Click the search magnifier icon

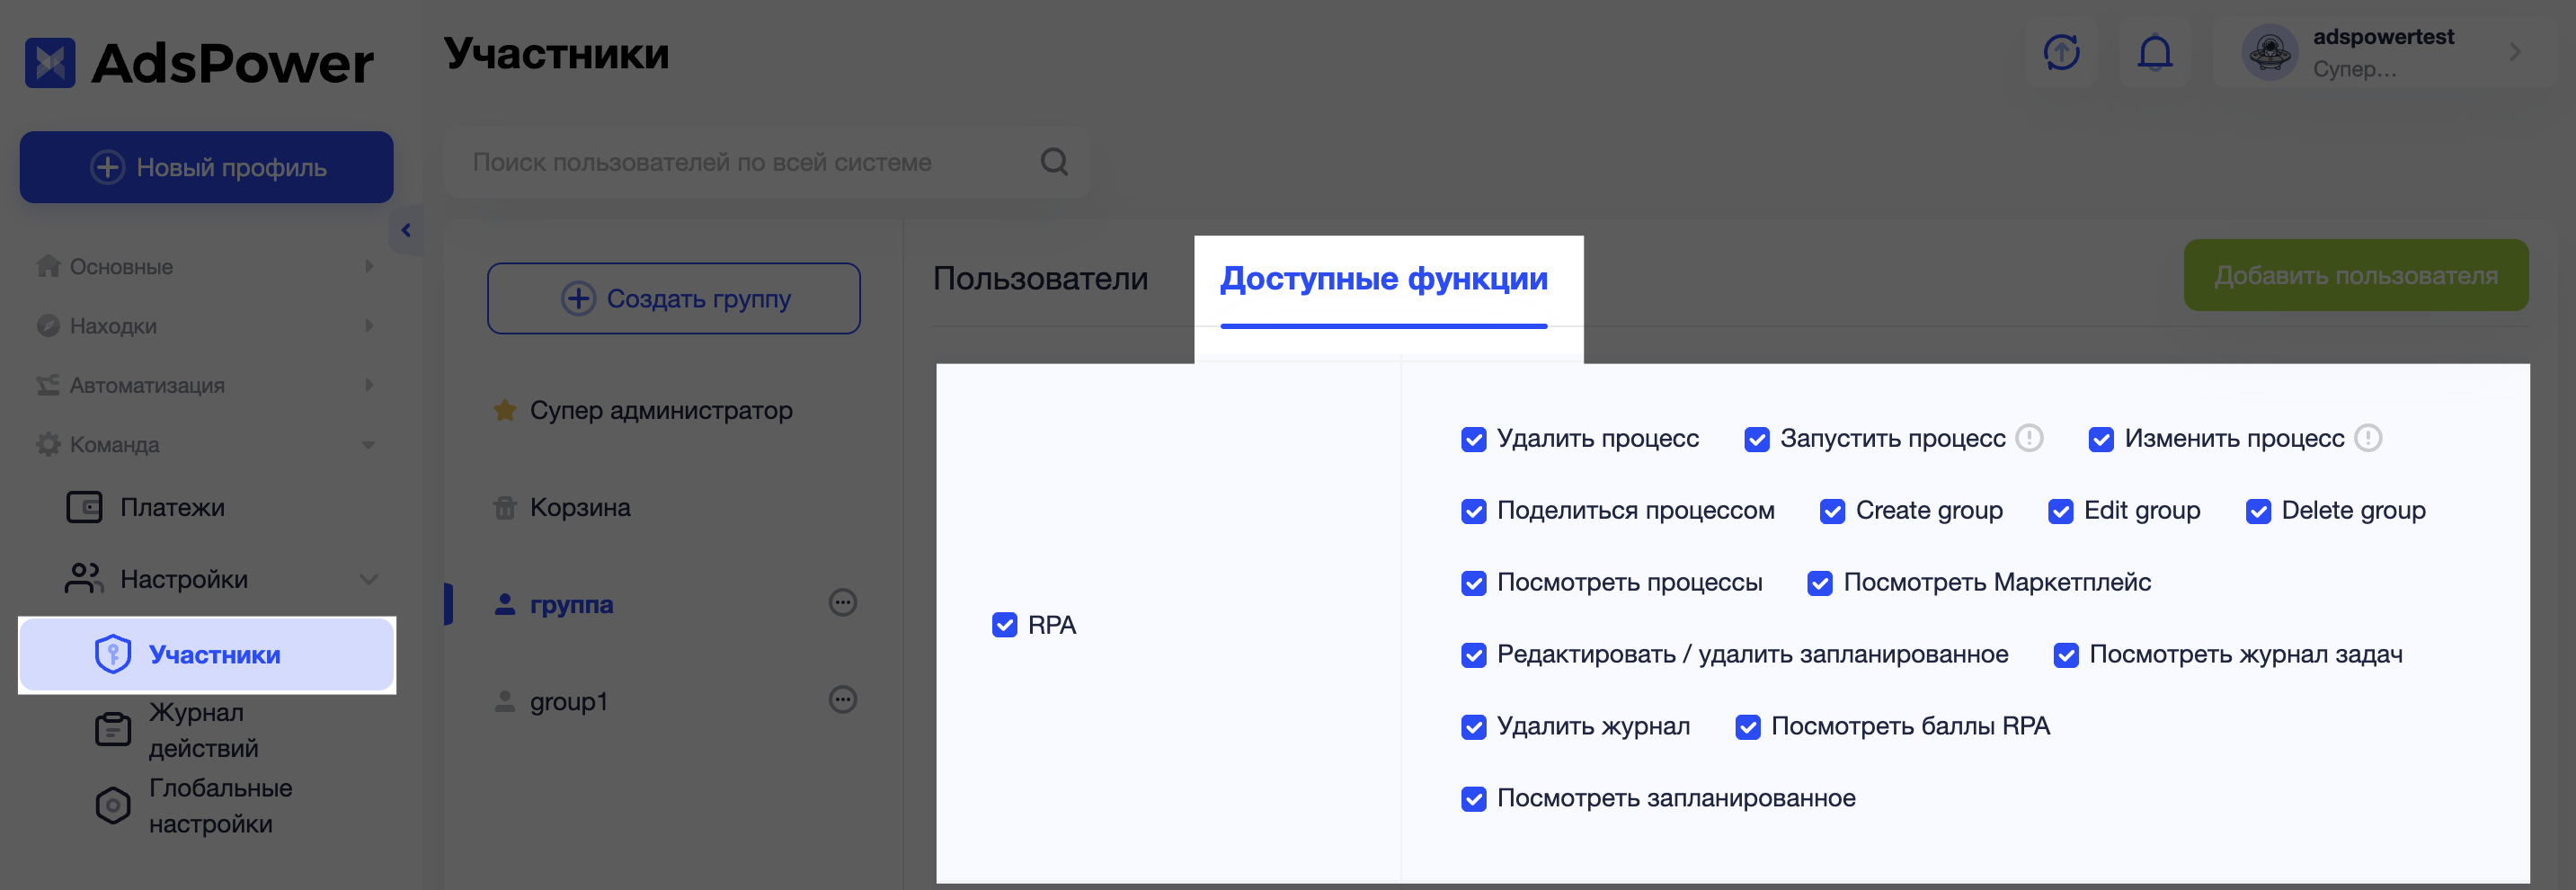coord(1053,161)
